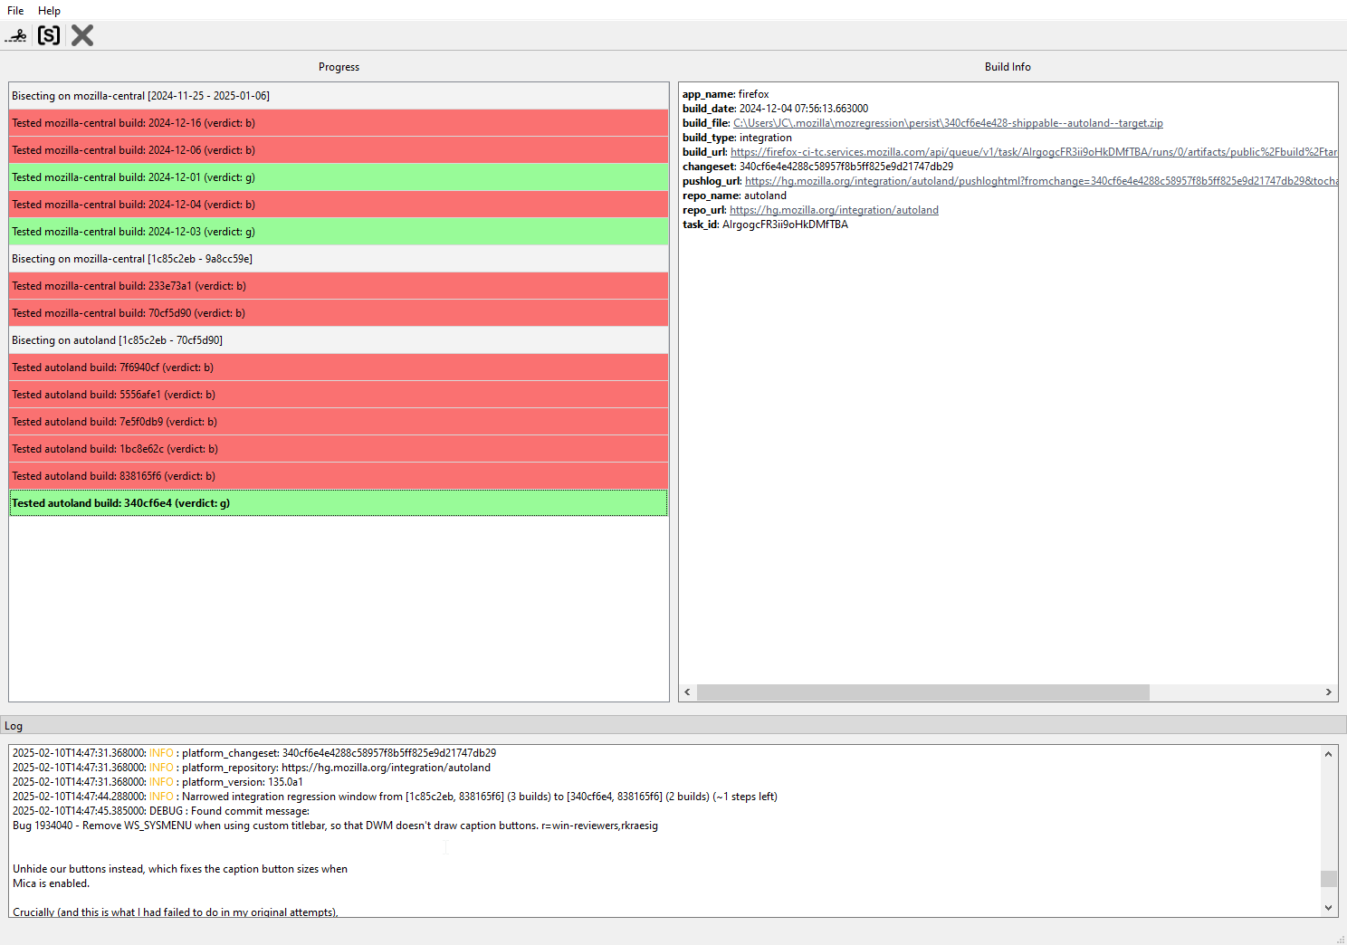Select tested build 2024-12-03 good row
1347x945 pixels.
pyautogui.click(x=339, y=232)
